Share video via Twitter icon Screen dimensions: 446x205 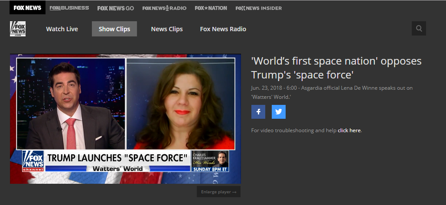point(278,112)
